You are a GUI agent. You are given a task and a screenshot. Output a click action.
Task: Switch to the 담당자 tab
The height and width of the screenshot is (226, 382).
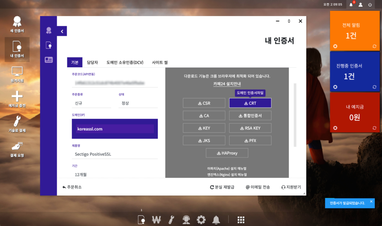(x=93, y=62)
